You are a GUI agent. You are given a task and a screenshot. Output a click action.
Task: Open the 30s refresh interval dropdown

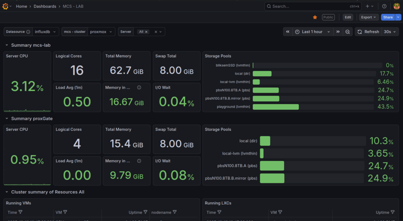pyautogui.click(x=390, y=32)
